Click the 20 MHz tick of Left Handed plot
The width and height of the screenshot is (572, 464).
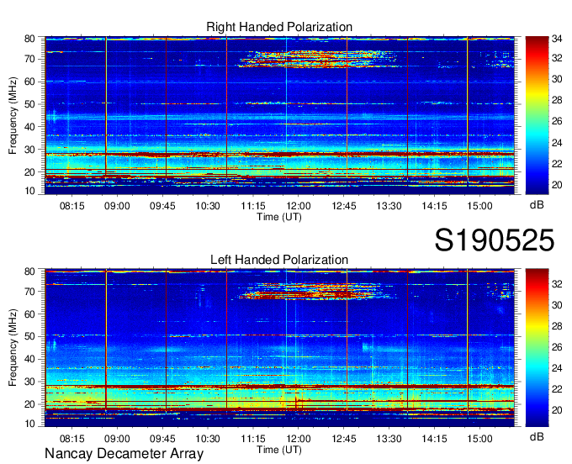[29, 404]
